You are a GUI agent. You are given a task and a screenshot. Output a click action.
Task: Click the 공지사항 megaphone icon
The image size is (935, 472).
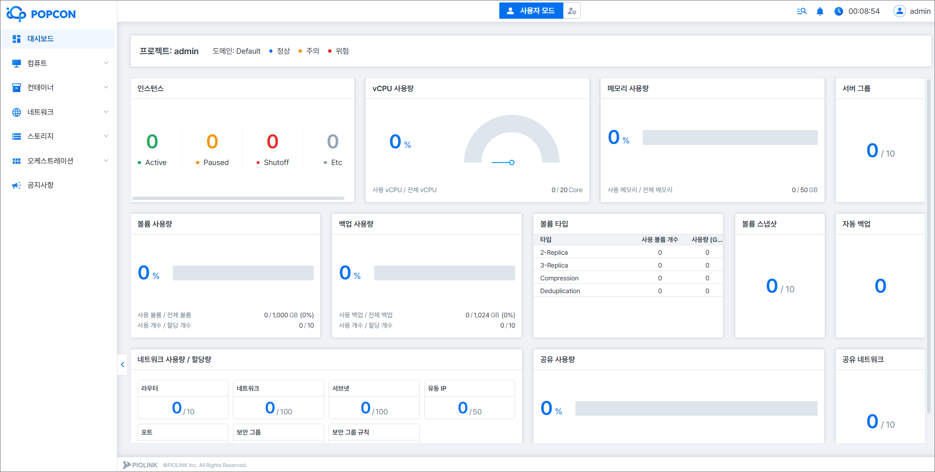coord(16,185)
